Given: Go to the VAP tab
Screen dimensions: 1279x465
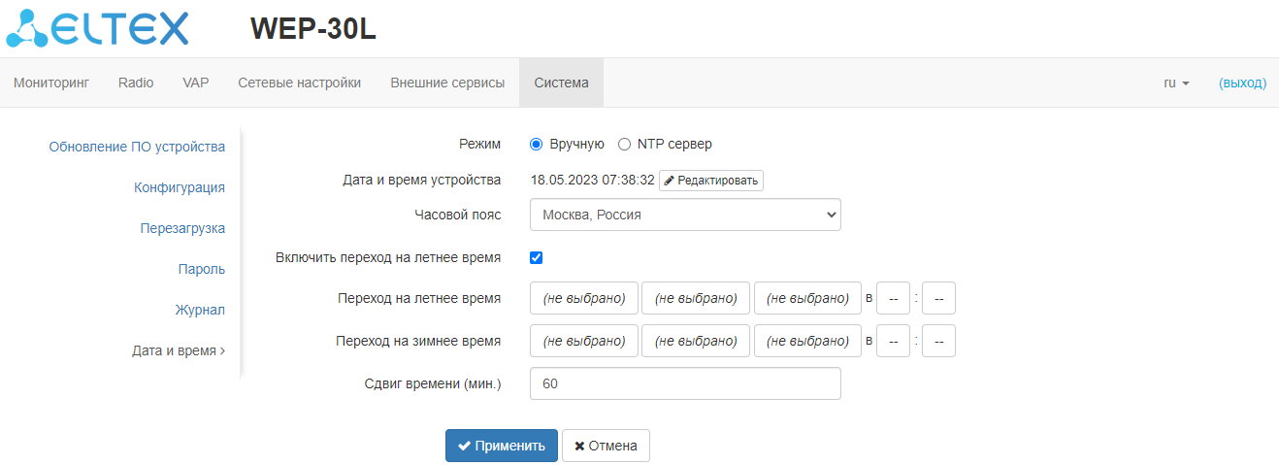Looking at the screenshot, I should [196, 83].
